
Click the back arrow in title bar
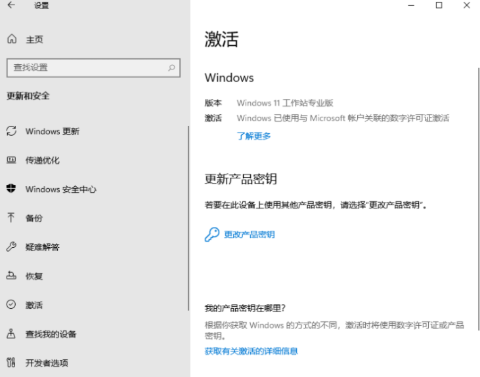tap(11, 6)
